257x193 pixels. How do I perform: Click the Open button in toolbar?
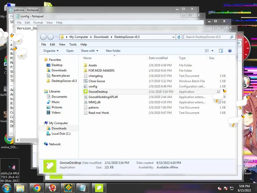point(70,51)
